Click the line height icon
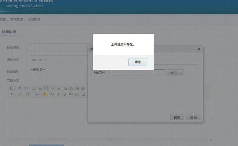Screen dimensions: 238x146 pyautogui.click(x=77, y=94)
